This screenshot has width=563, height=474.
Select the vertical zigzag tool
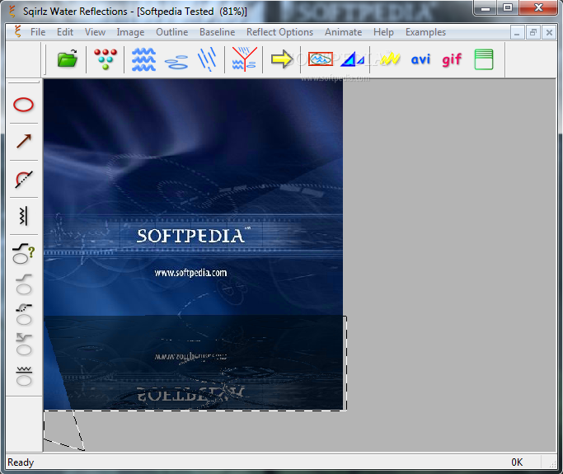coord(23,216)
